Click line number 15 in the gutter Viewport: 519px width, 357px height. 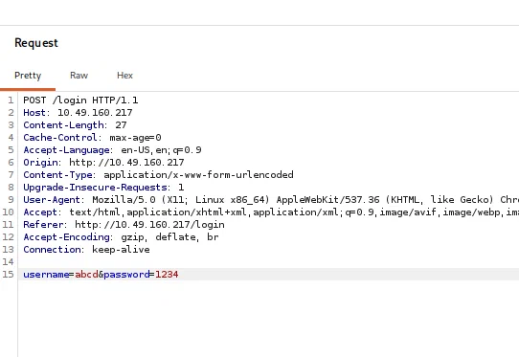point(8,275)
